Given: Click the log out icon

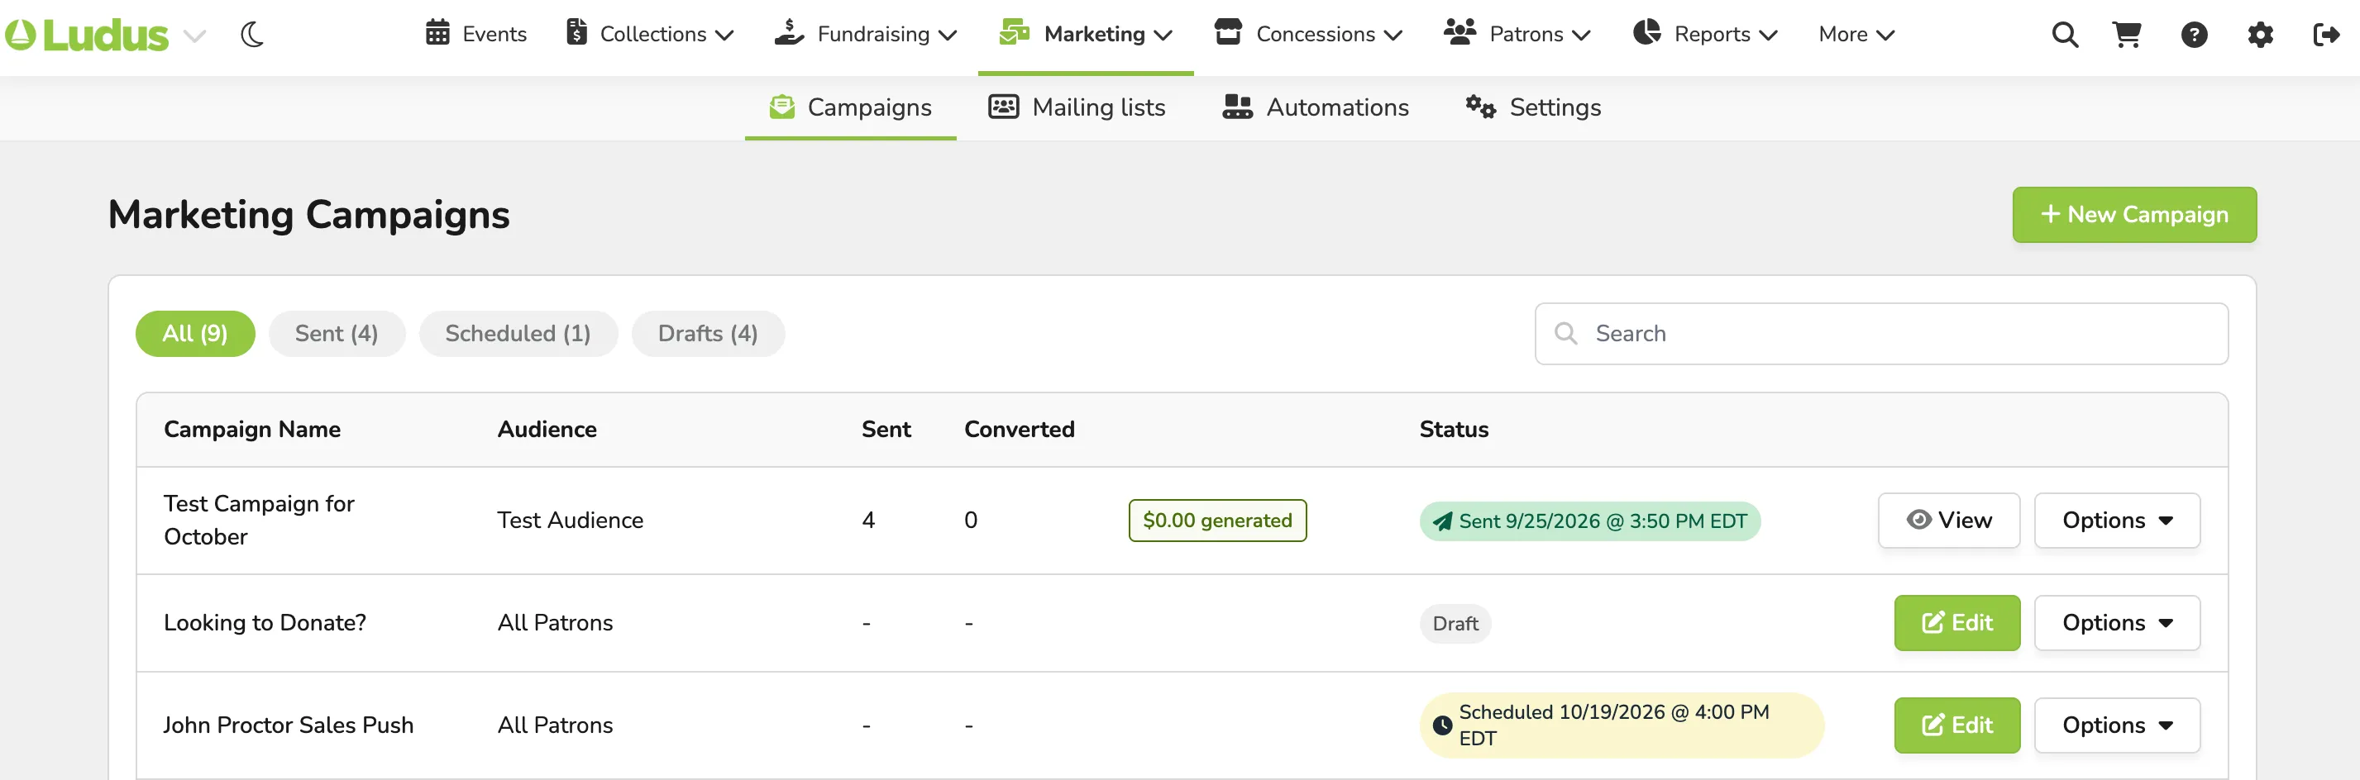Looking at the screenshot, I should click(x=2327, y=35).
